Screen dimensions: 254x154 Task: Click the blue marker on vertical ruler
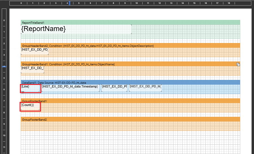tap(4, 66)
